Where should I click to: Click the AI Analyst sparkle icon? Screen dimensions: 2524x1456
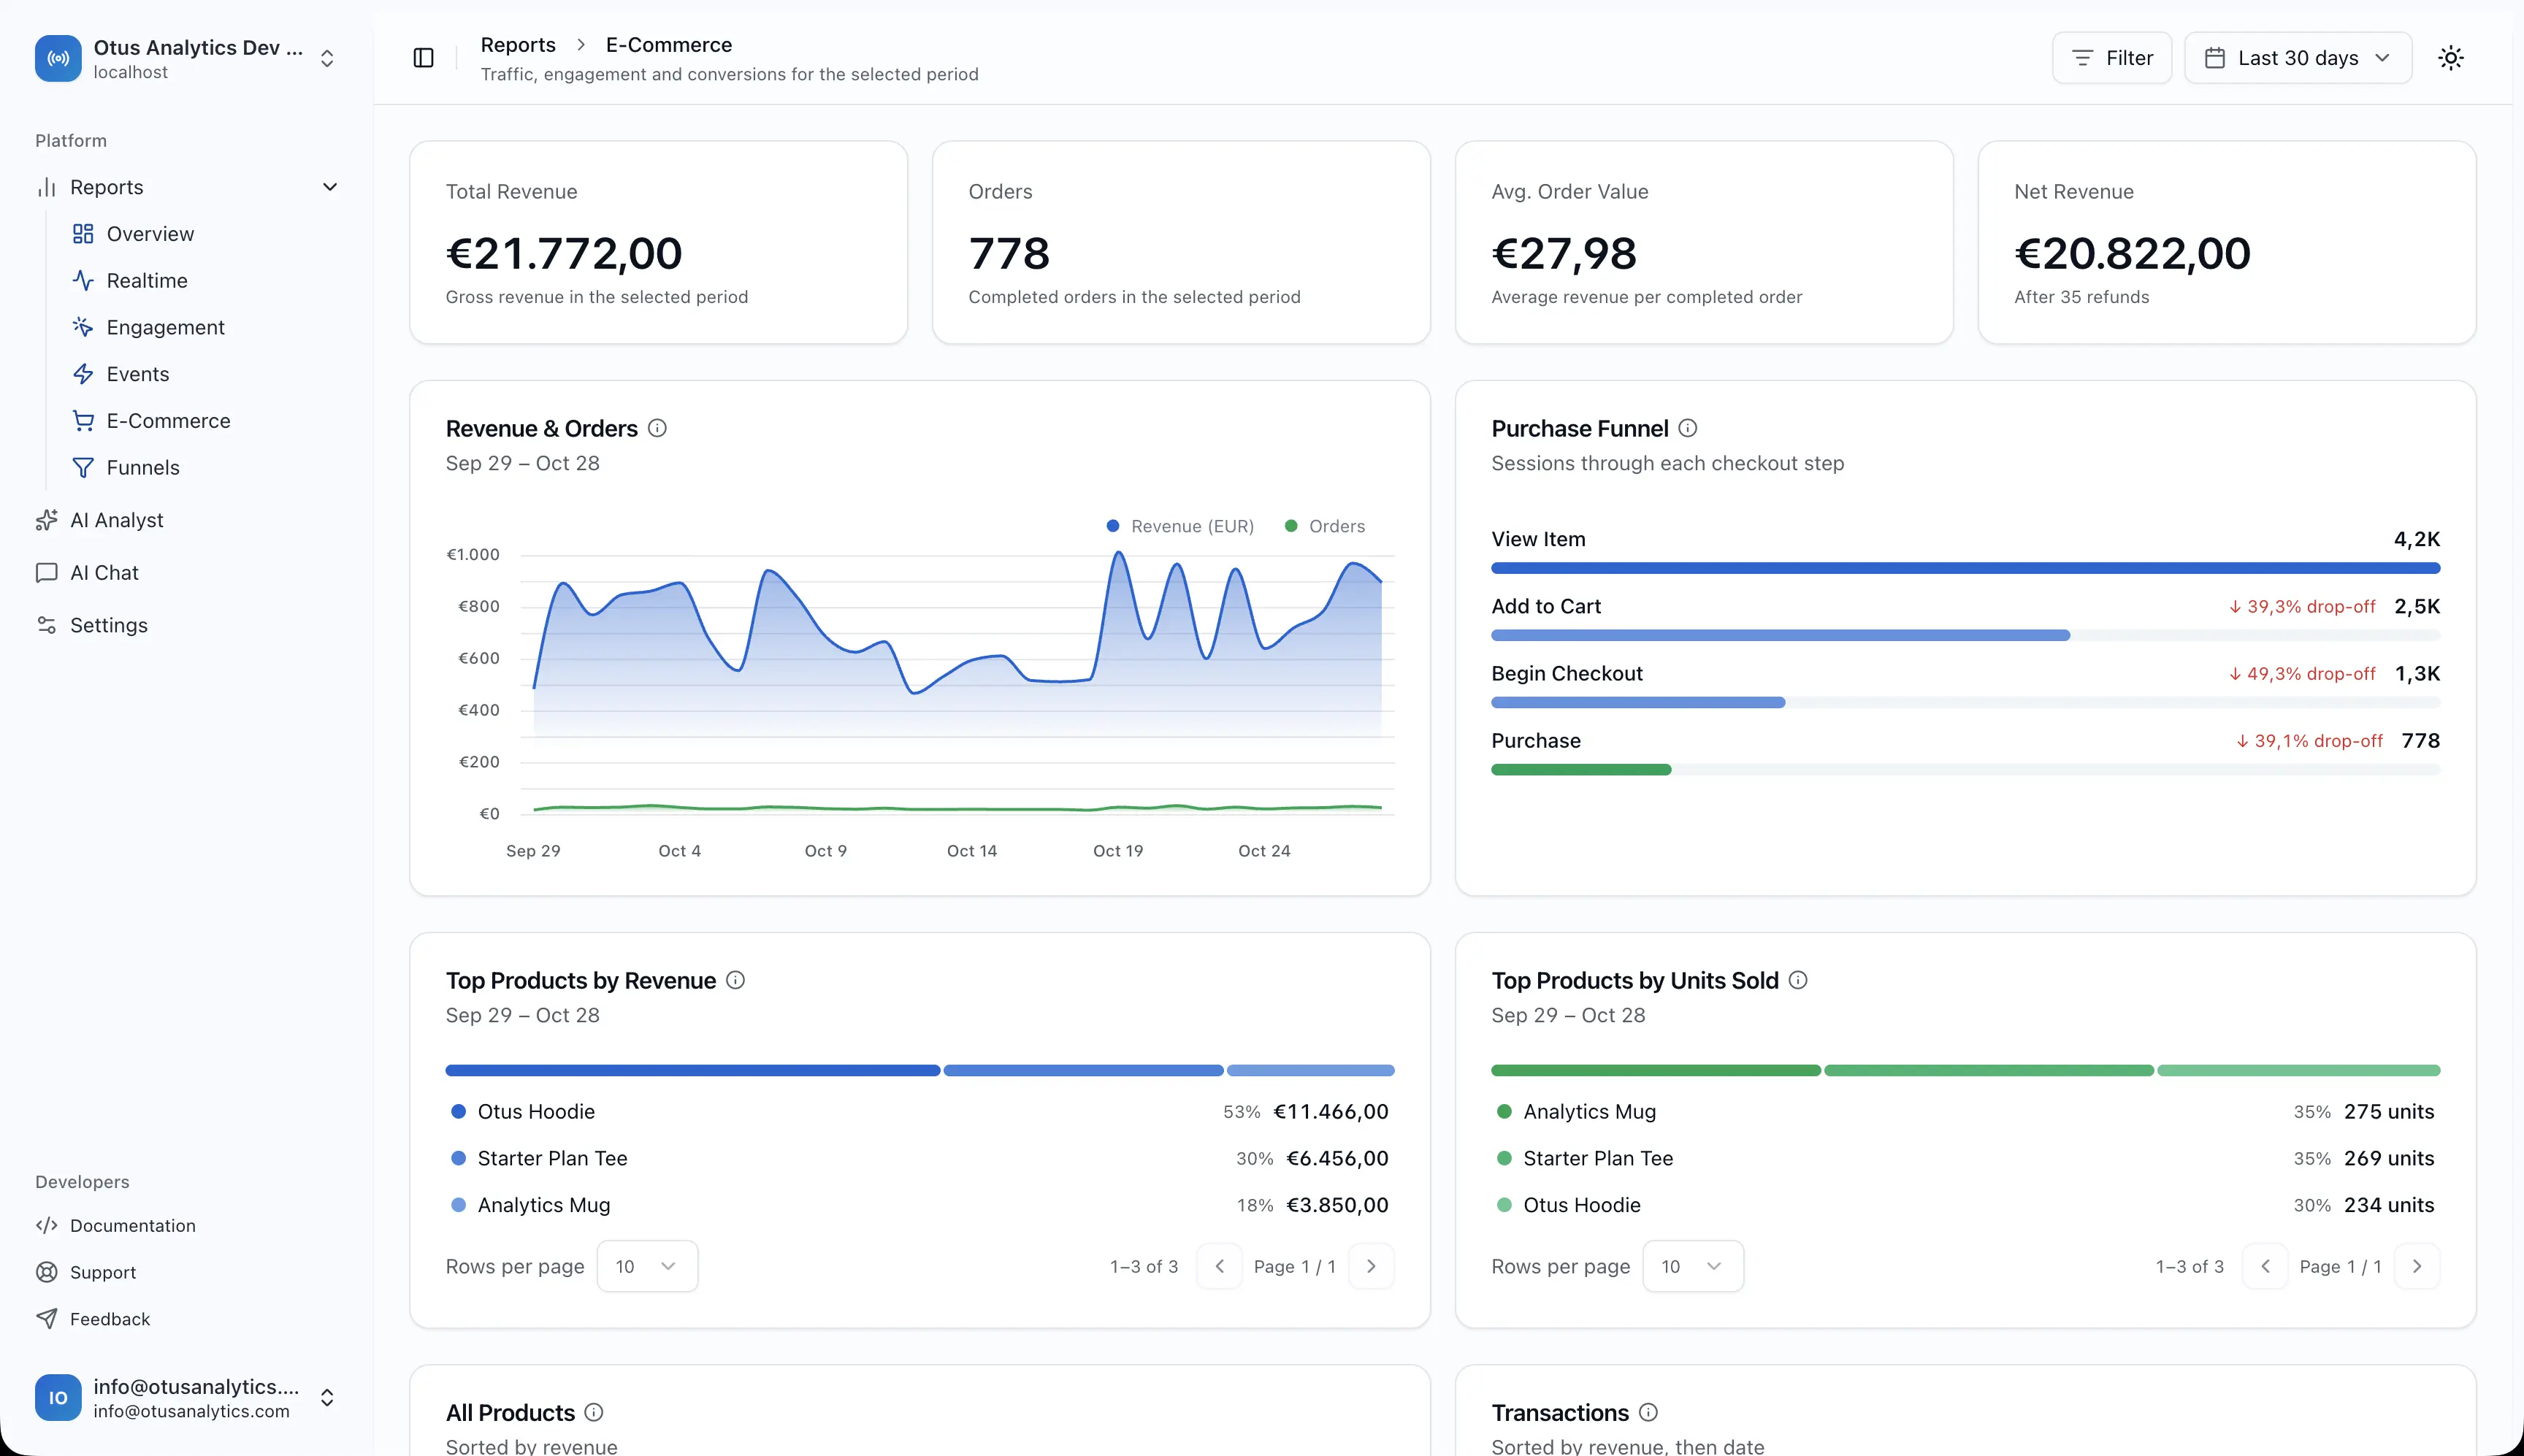pyautogui.click(x=46, y=520)
